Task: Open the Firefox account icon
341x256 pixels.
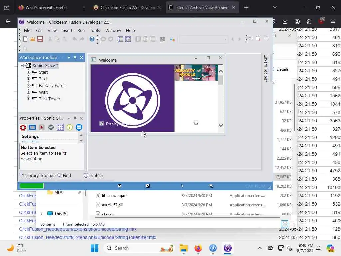Action: pyautogui.click(x=297, y=21)
